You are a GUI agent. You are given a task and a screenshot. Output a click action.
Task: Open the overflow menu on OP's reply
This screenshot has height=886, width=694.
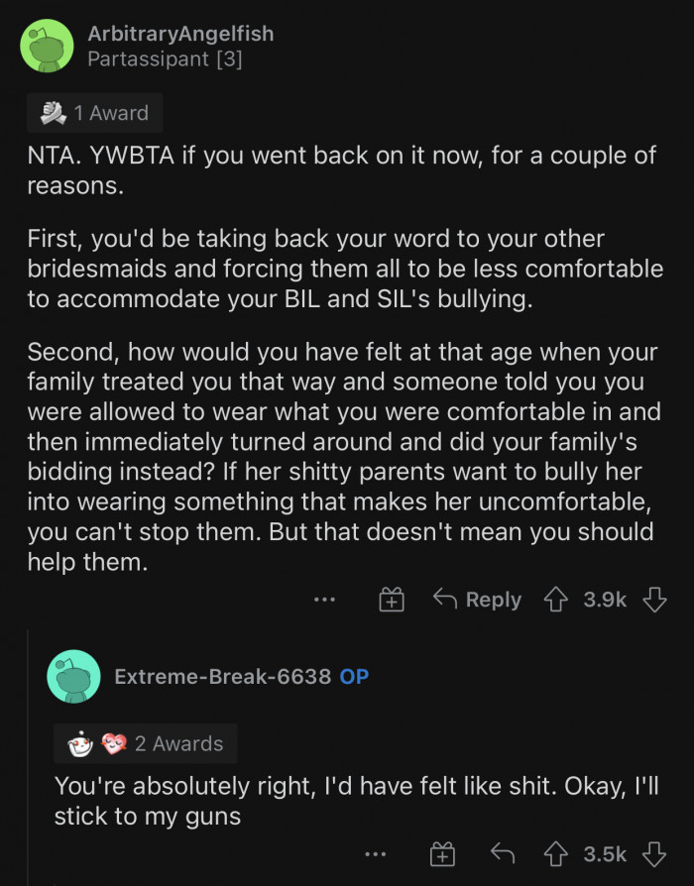click(x=376, y=853)
